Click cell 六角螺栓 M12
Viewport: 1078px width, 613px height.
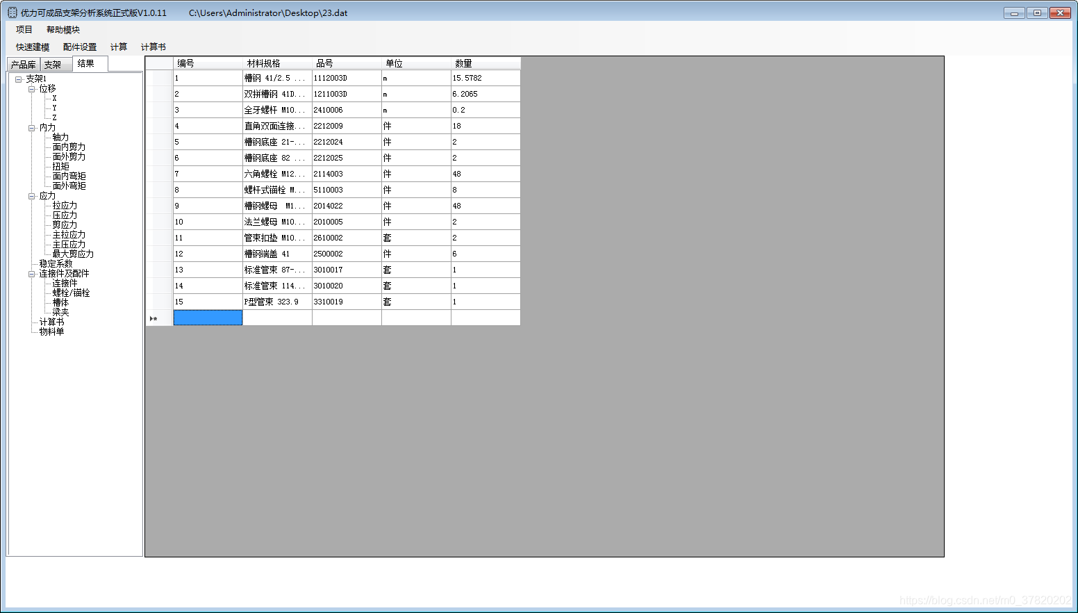(x=277, y=174)
